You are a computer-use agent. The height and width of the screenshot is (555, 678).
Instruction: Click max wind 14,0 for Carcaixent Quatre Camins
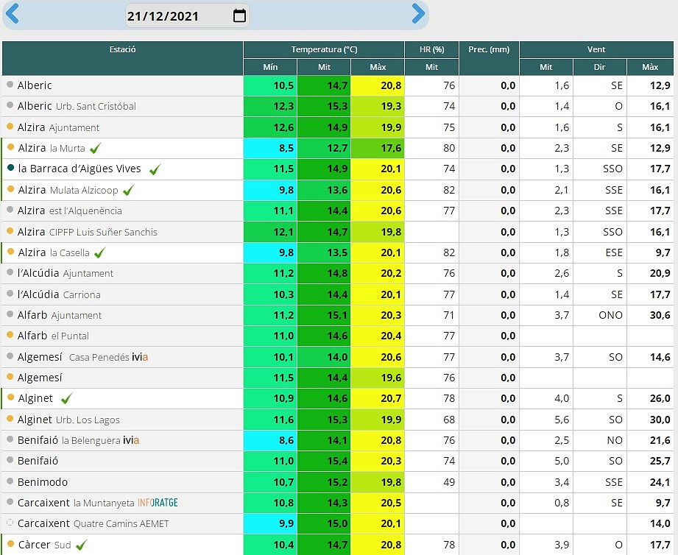pos(660,523)
